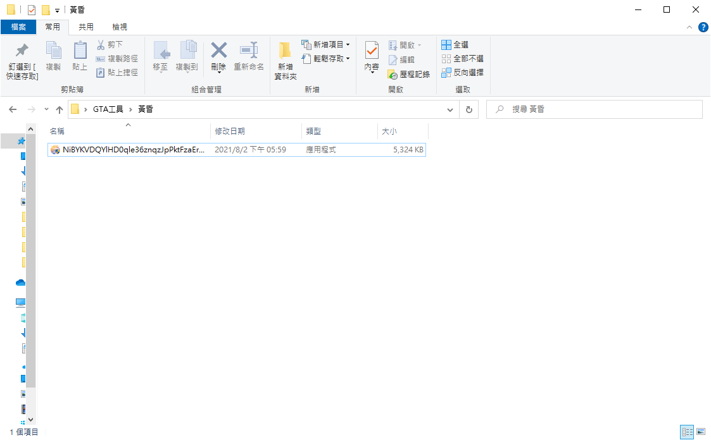The width and height of the screenshot is (711, 440).
Task: Switch to the 常用 (Home) ribbon tab
Action: tap(53, 27)
